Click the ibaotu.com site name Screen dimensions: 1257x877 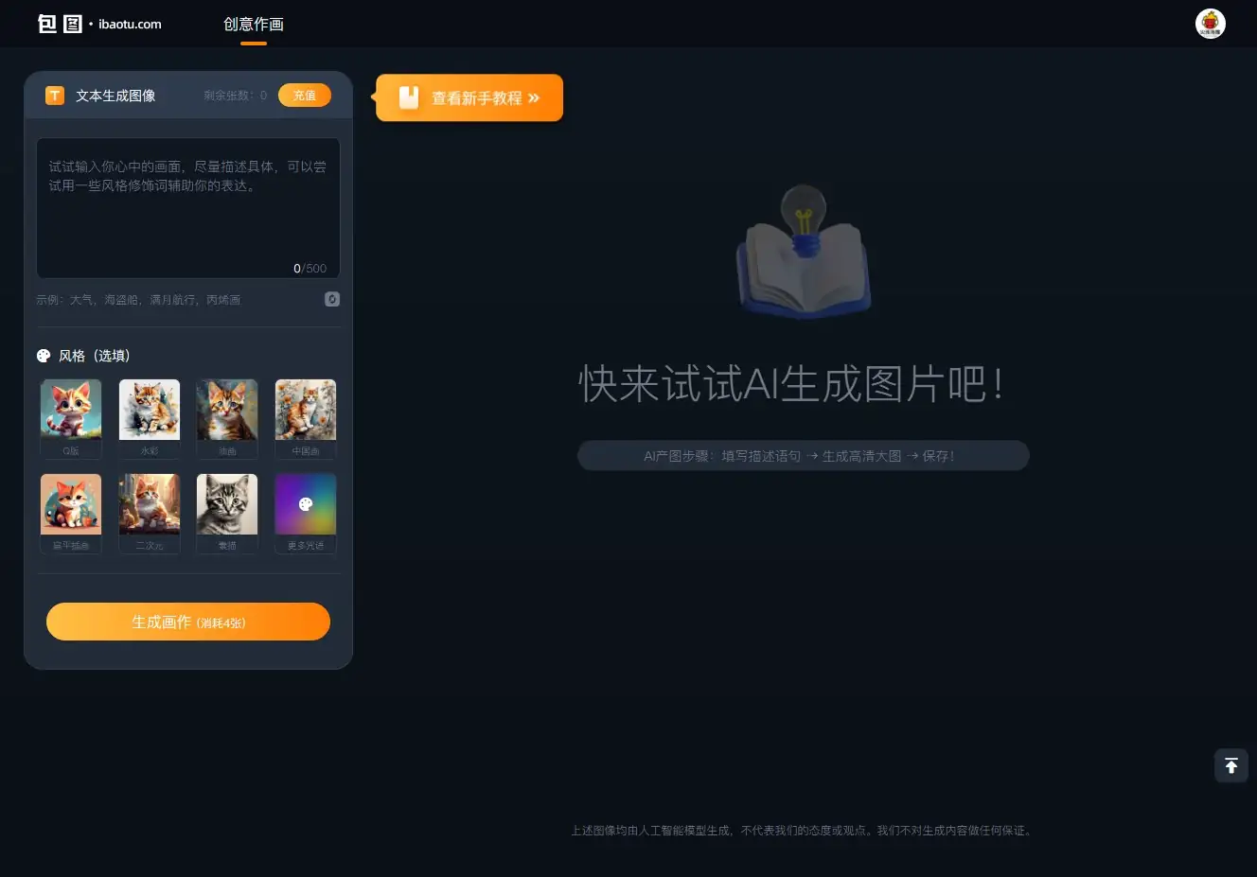(x=132, y=24)
